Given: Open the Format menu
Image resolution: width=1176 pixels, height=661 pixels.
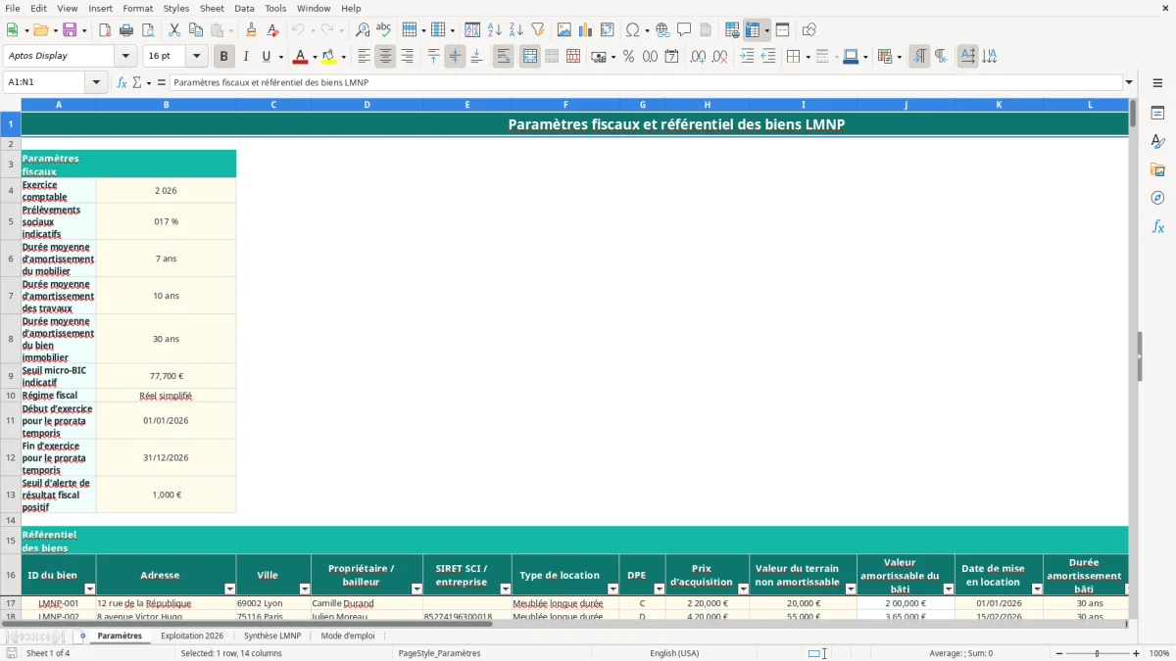Looking at the screenshot, I should pos(138,8).
